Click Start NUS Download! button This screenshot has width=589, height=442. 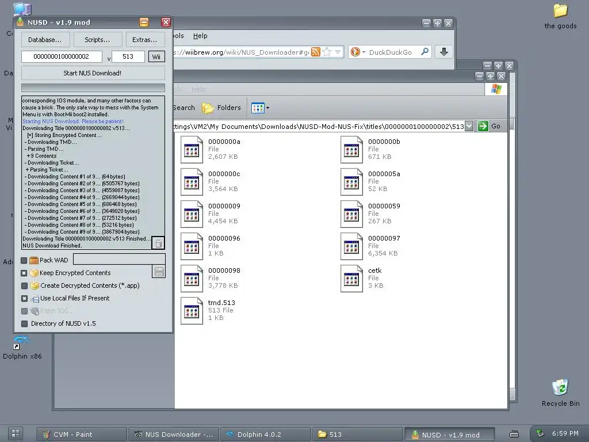[x=93, y=73]
